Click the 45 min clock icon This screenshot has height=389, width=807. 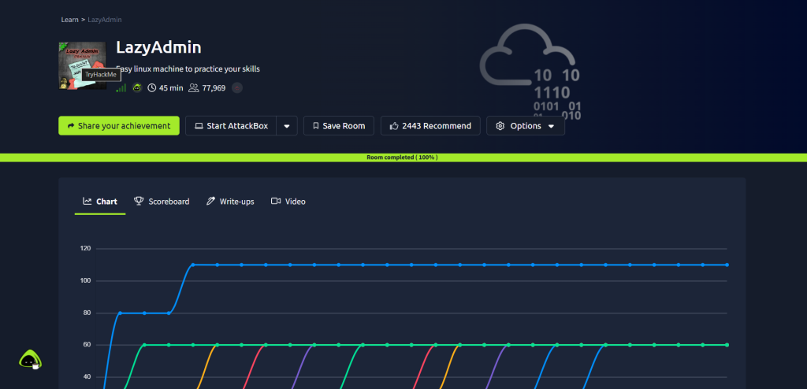tap(152, 88)
